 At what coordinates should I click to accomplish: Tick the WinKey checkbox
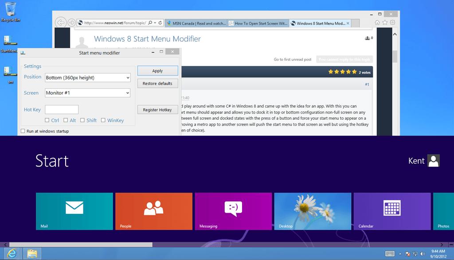[103, 120]
